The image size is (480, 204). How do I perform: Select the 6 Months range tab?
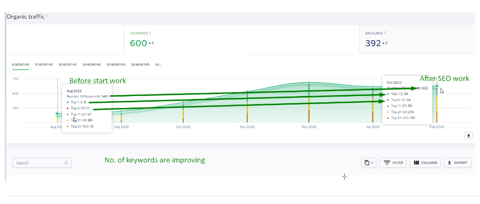[21, 64]
